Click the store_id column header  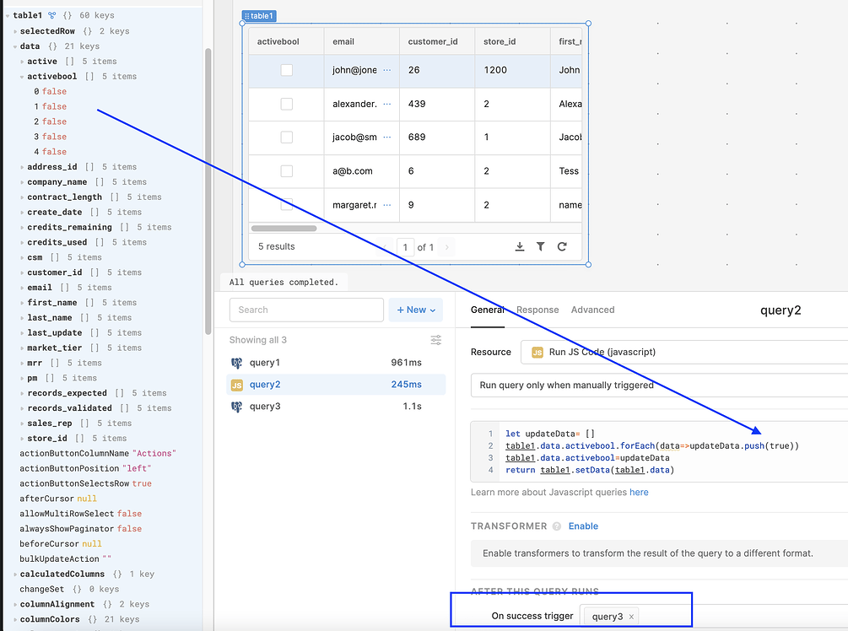tap(513, 41)
